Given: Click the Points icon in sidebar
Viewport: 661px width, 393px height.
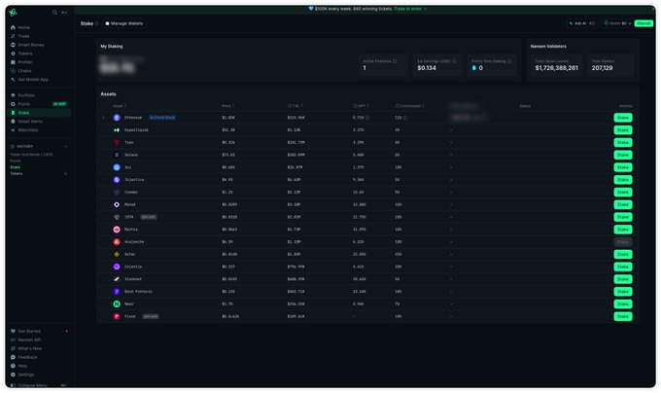Looking at the screenshot, I should pos(13,104).
